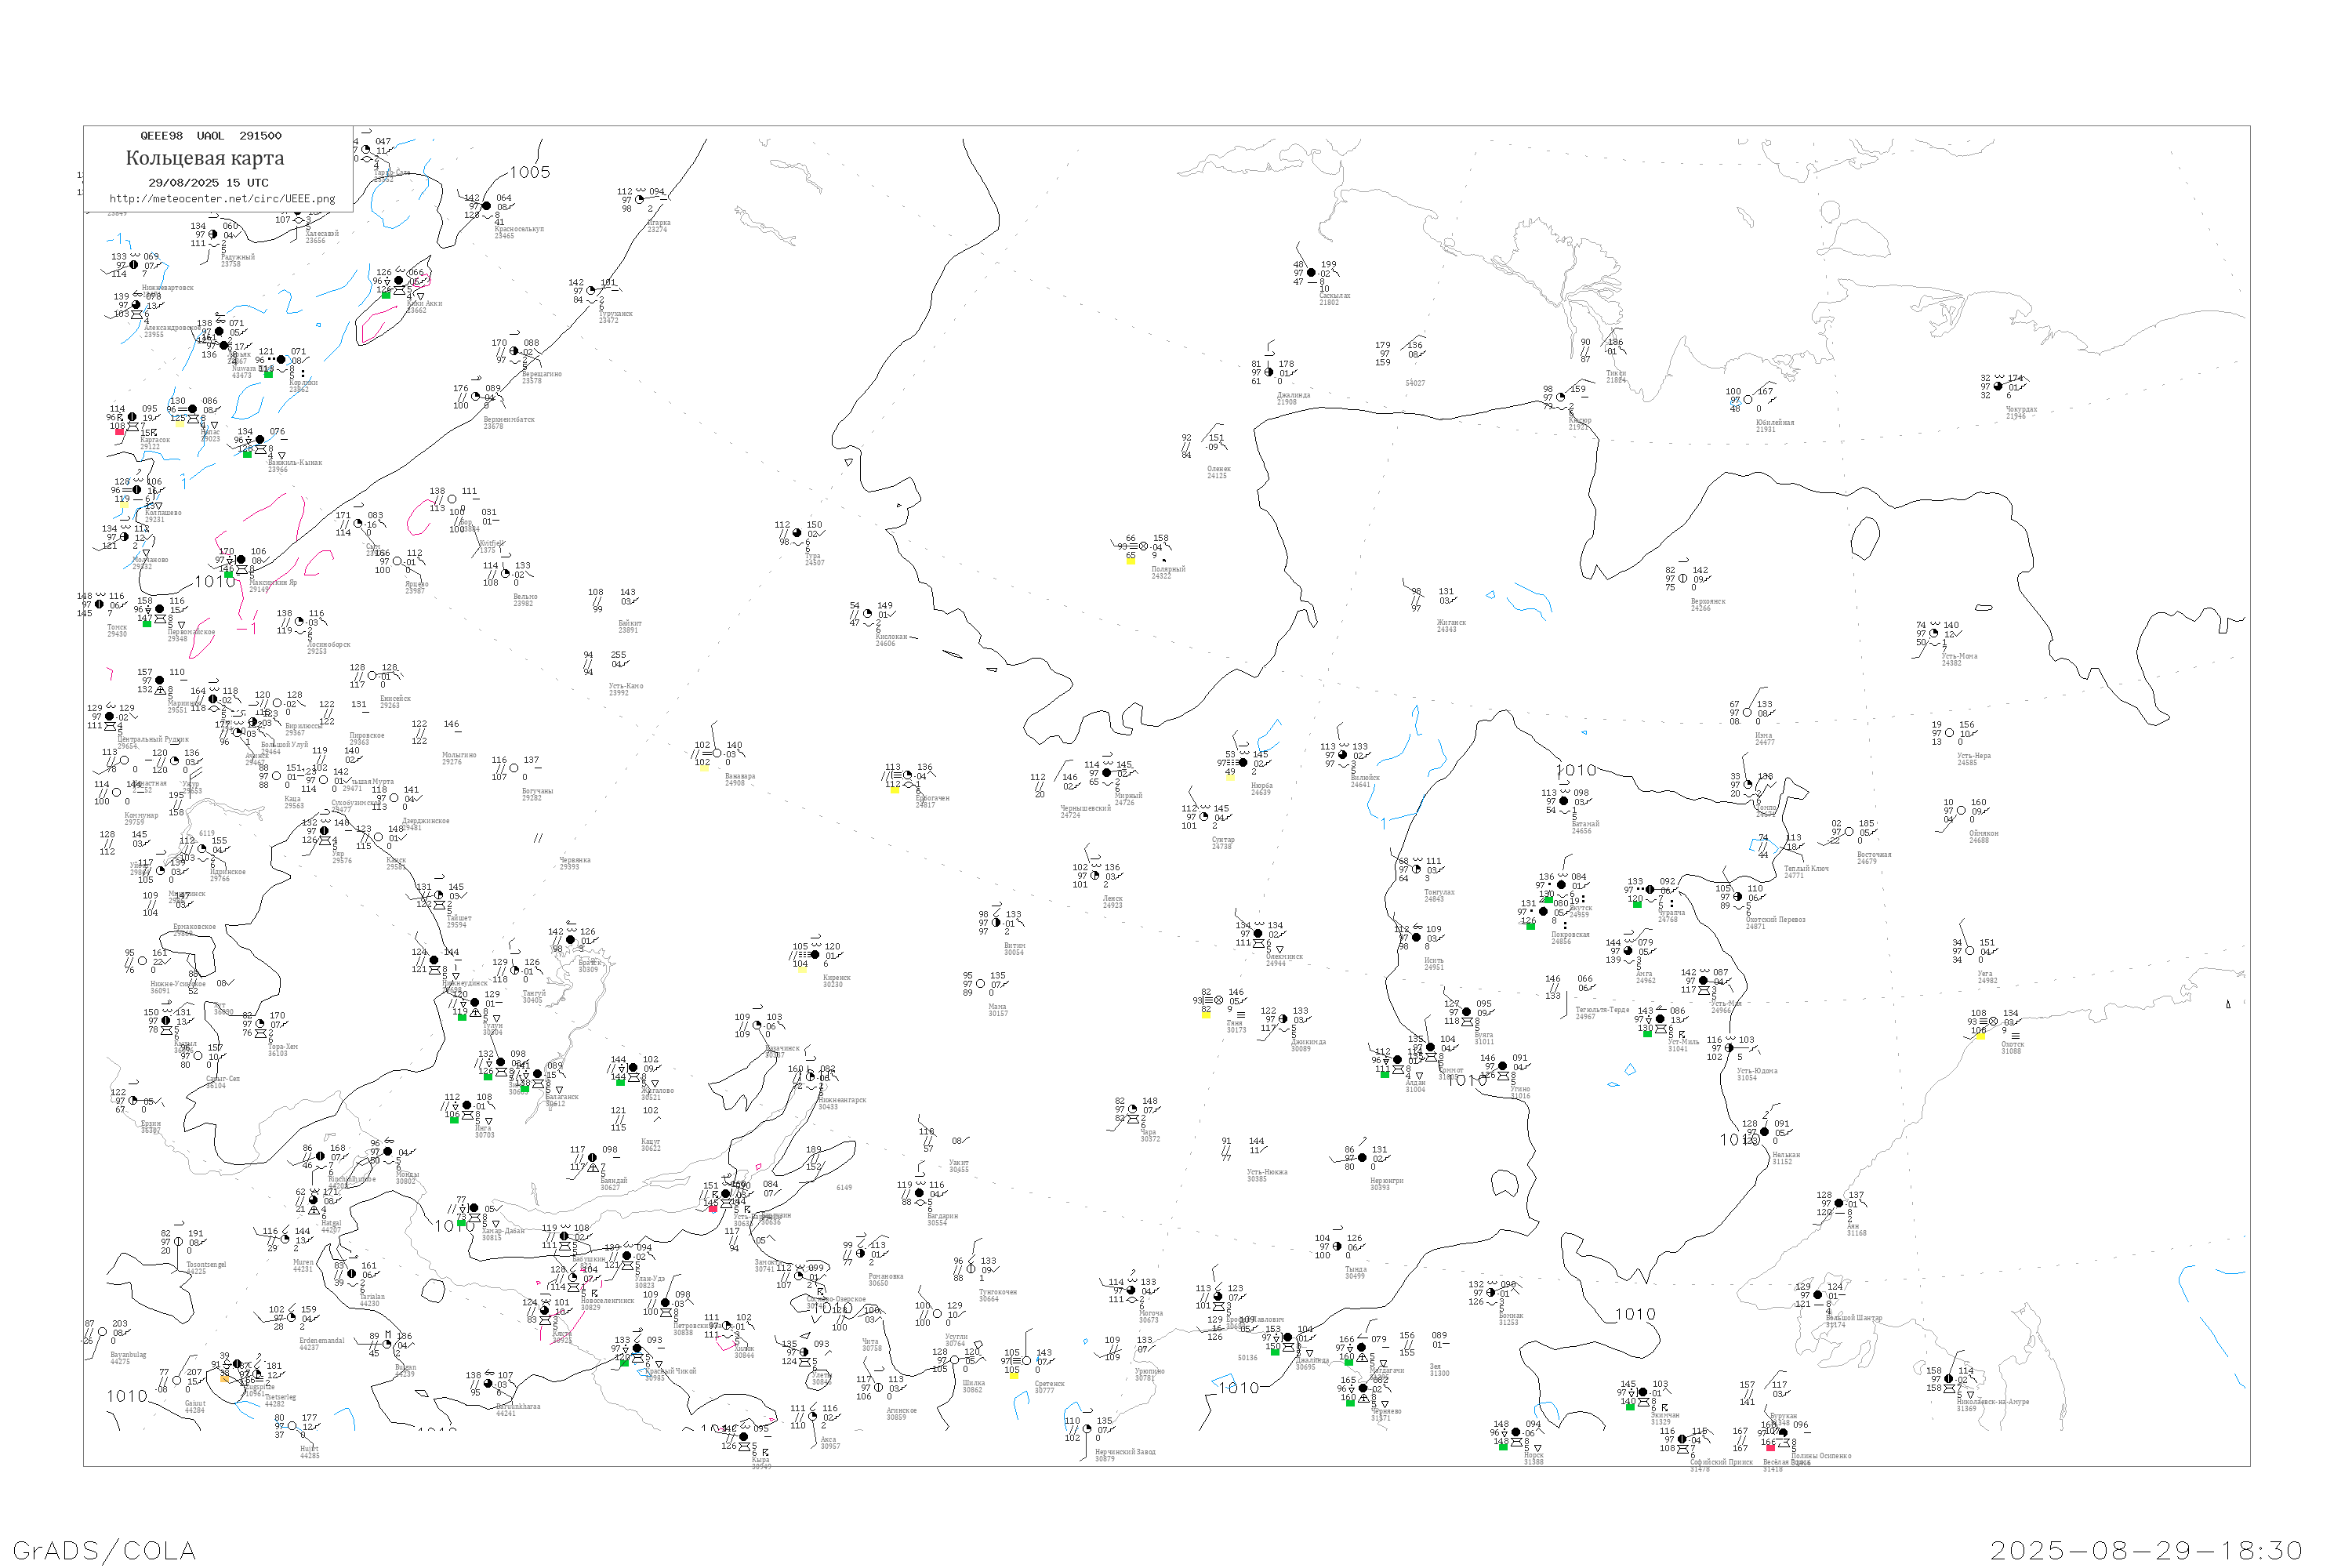This screenshot has height=1568, width=2352.
Task: Click the 2025-08-29-18:30 timestamp
Action: (2146, 1550)
